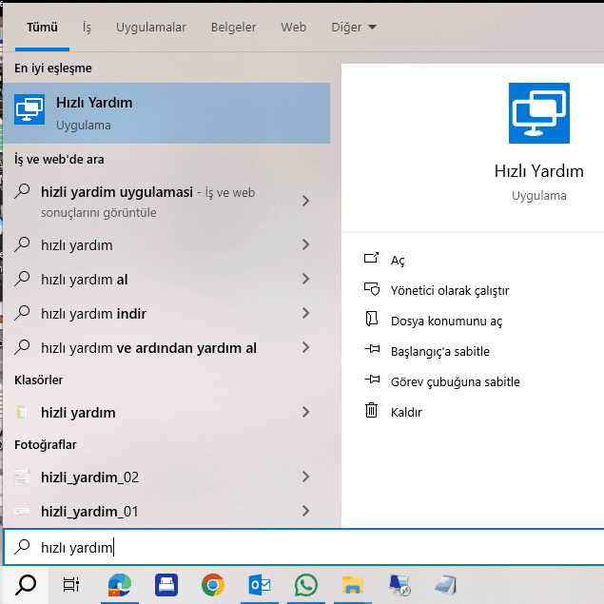Screen dimensions: 604x604
Task: Launch Outlook from the taskbar
Action: [x=260, y=584]
